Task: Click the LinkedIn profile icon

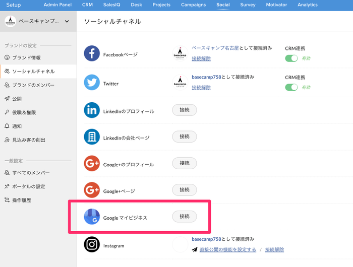Action: click(92, 110)
